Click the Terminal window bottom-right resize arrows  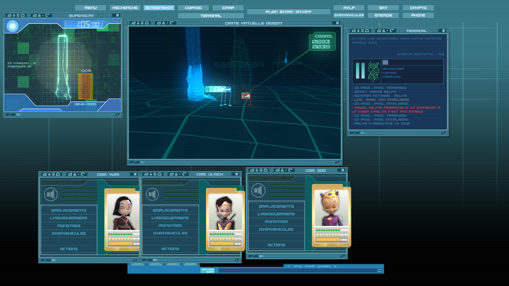pyautogui.click(x=443, y=133)
